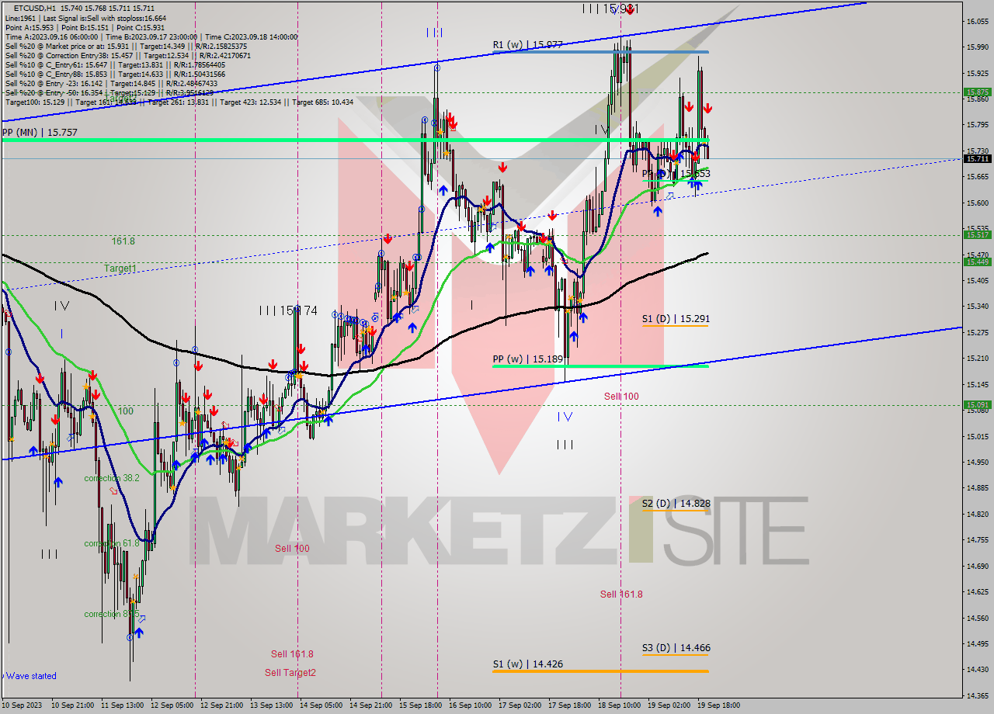This screenshot has height=714, width=994.
Task: Click the '18 Sep 10:00' time label
Action: 618,705
